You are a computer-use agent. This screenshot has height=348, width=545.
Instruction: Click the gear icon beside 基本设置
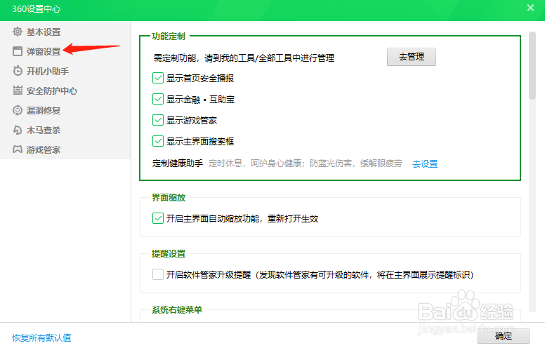click(18, 32)
